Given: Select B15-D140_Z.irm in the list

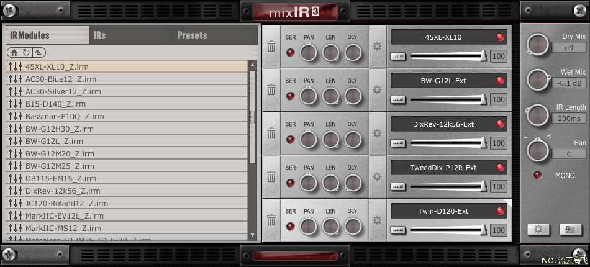Looking at the screenshot, I should [127, 104].
